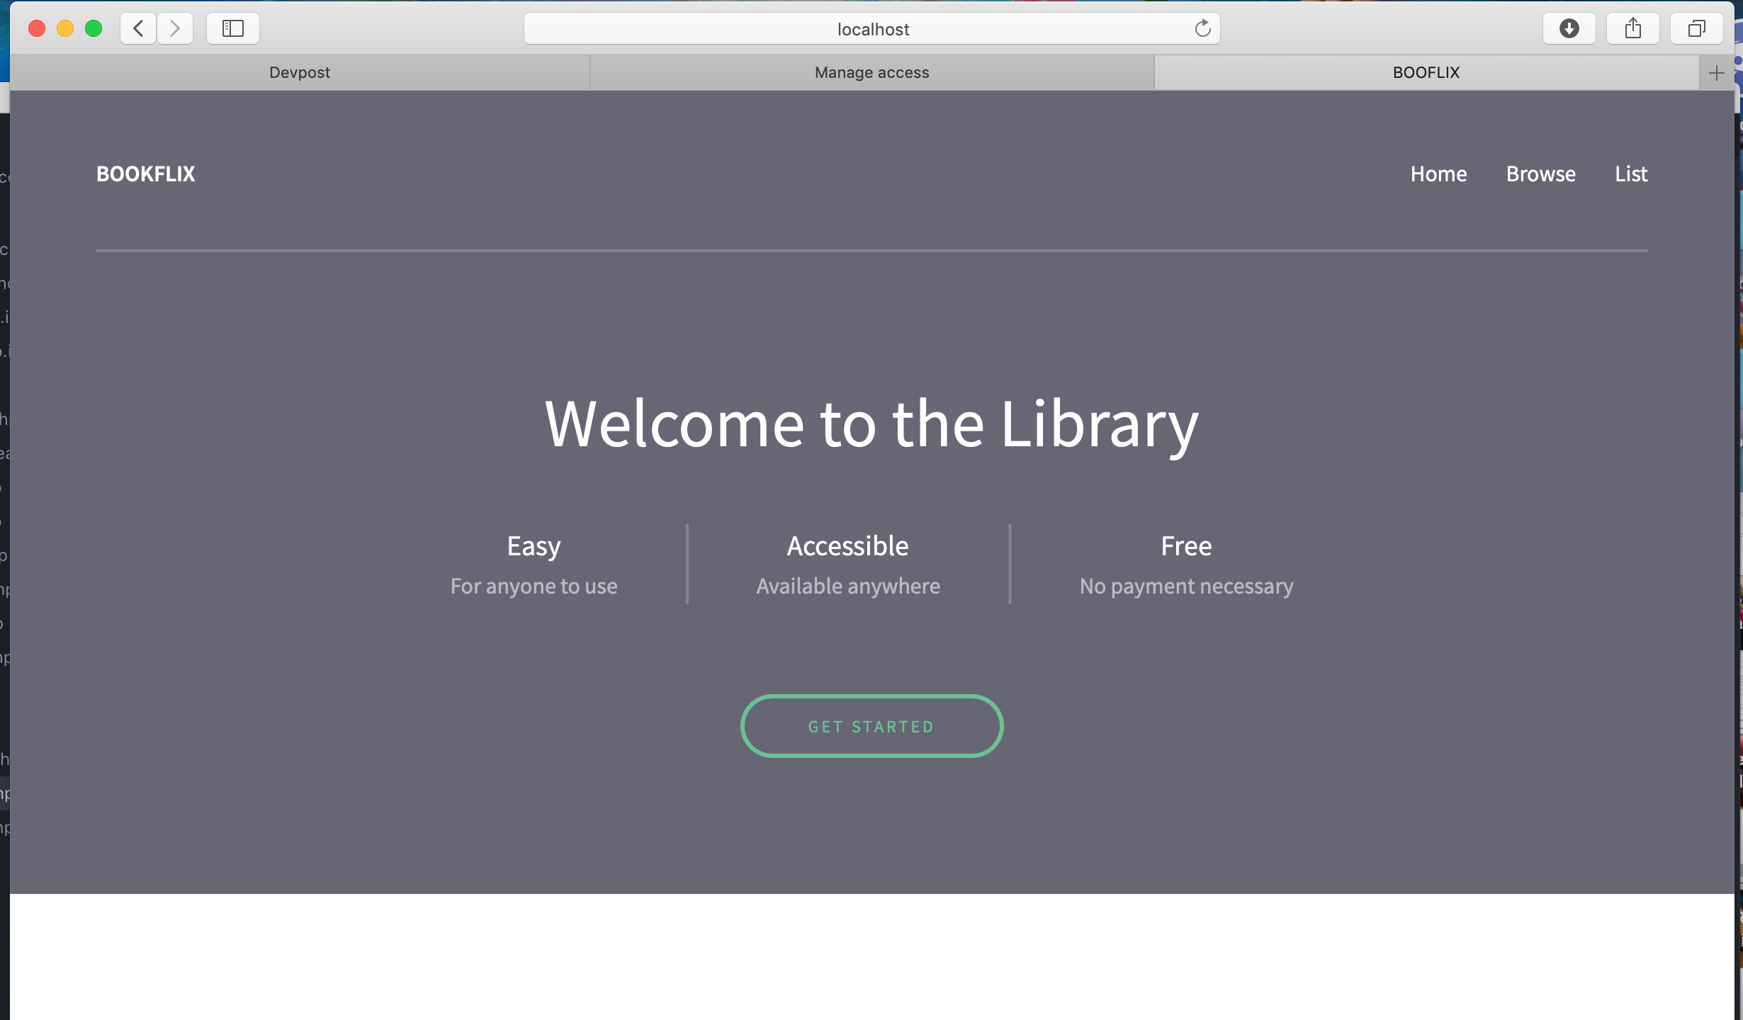This screenshot has height=1020, width=1743.
Task: Open the List navigation link
Action: [1631, 174]
